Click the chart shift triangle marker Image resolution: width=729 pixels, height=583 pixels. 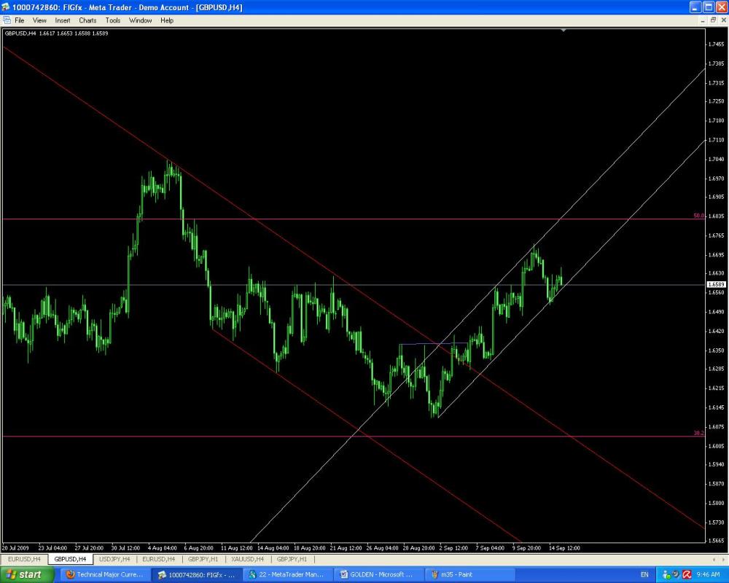tap(564, 30)
